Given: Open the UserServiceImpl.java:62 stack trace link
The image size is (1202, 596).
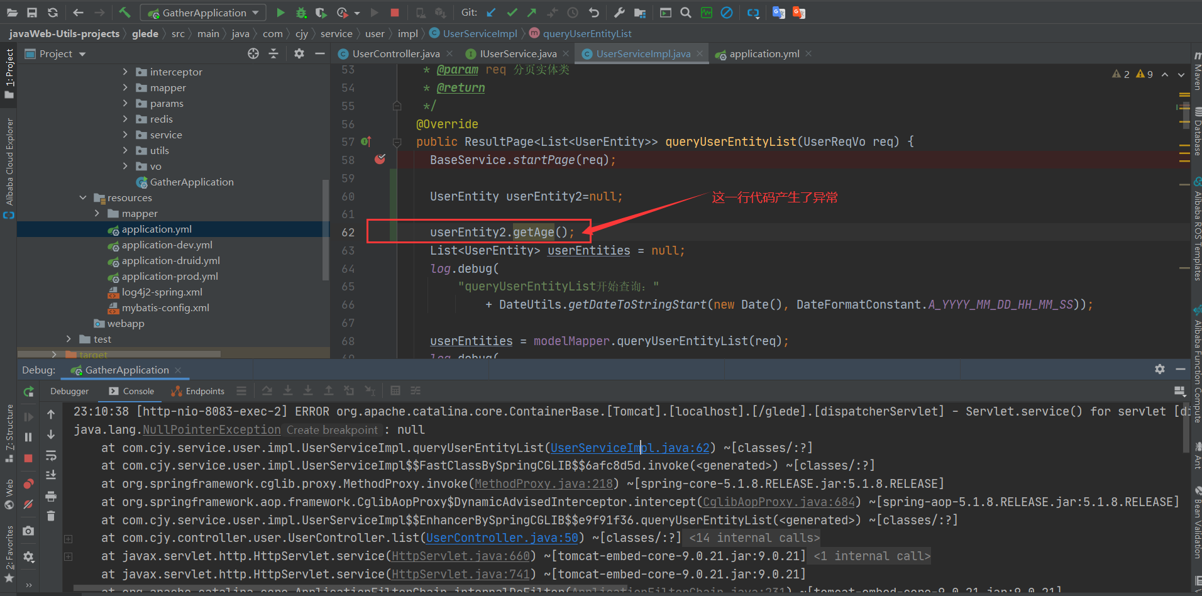Looking at the screenshot, I should point(630,448).
